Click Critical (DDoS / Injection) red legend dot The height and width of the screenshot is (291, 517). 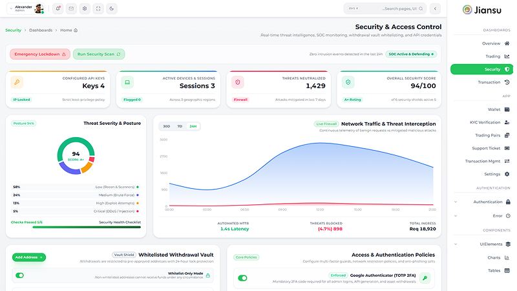(x=138, y=211)
